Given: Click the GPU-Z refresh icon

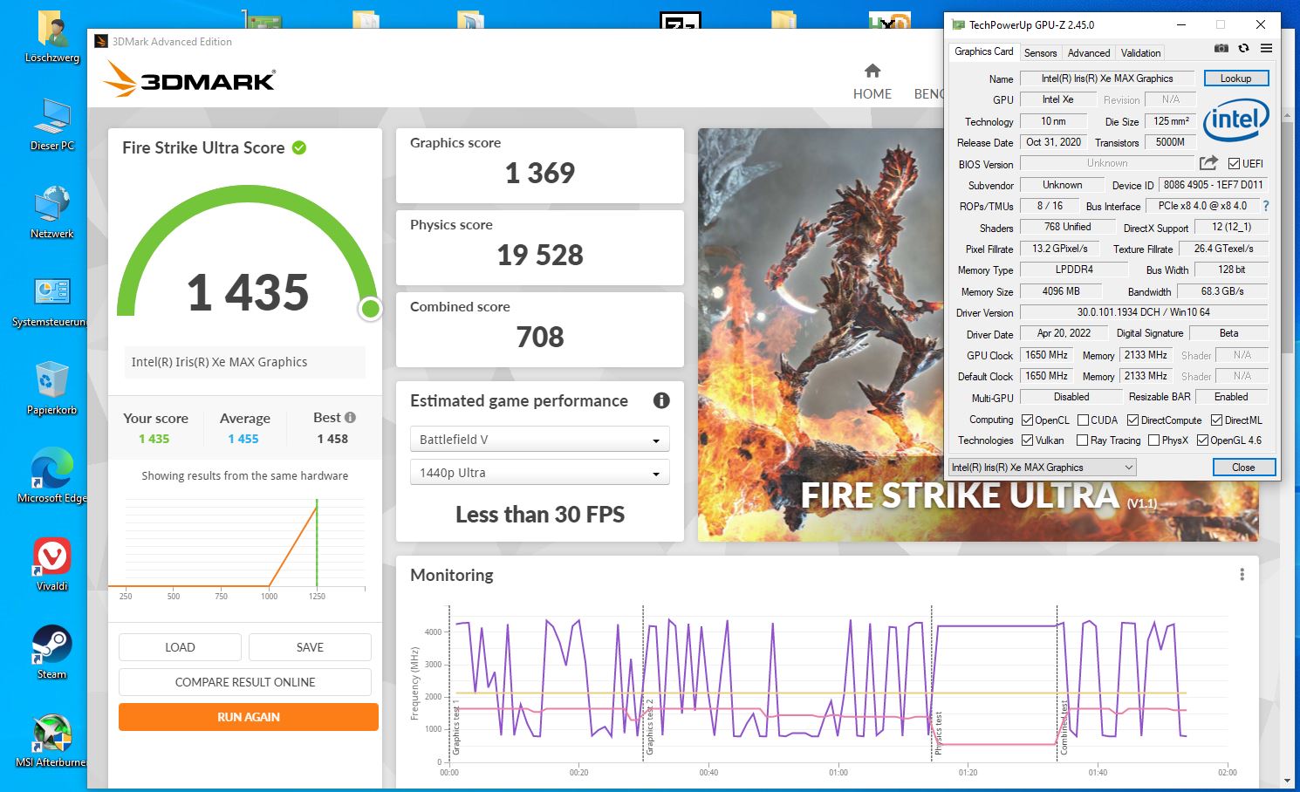Looking at the screenshot, I should 1243,49.
